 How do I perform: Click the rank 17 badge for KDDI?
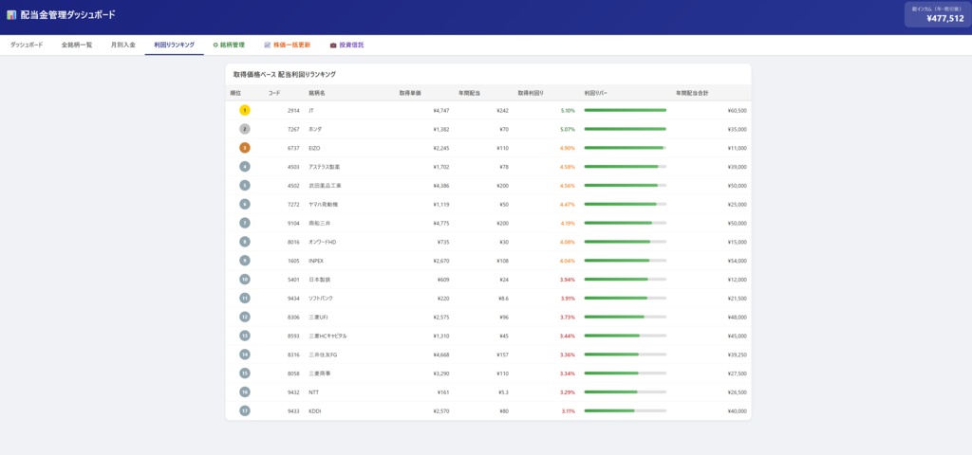click(x=245, y=410)
